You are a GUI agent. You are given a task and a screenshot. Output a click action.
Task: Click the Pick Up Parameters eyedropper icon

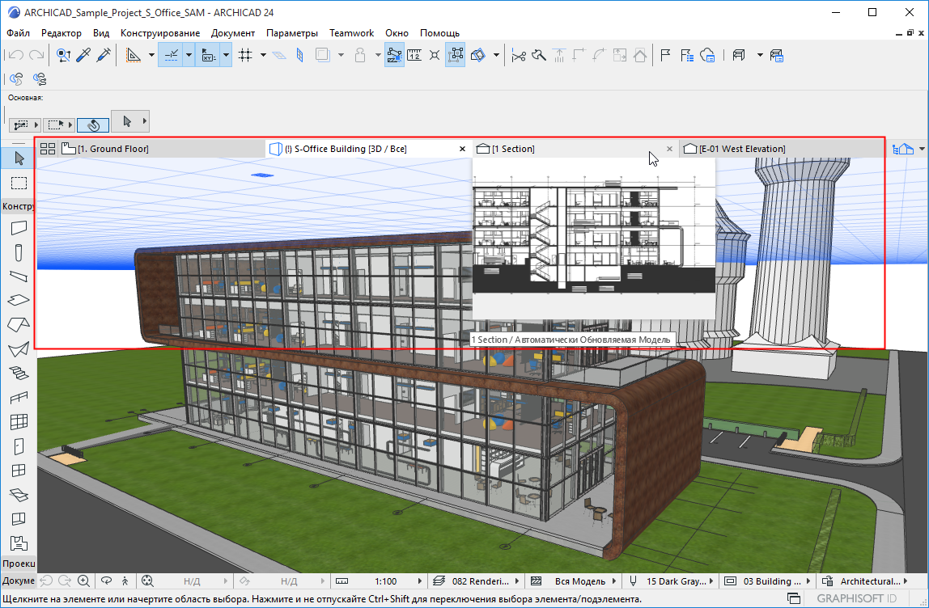83,56
